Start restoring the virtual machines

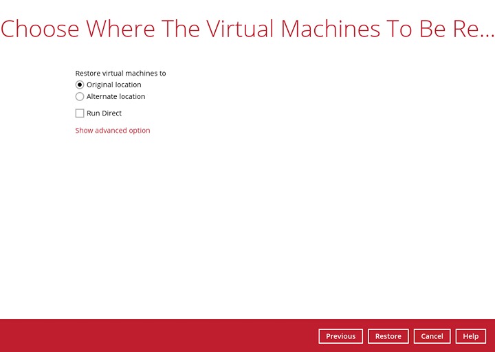pos(388,336)
